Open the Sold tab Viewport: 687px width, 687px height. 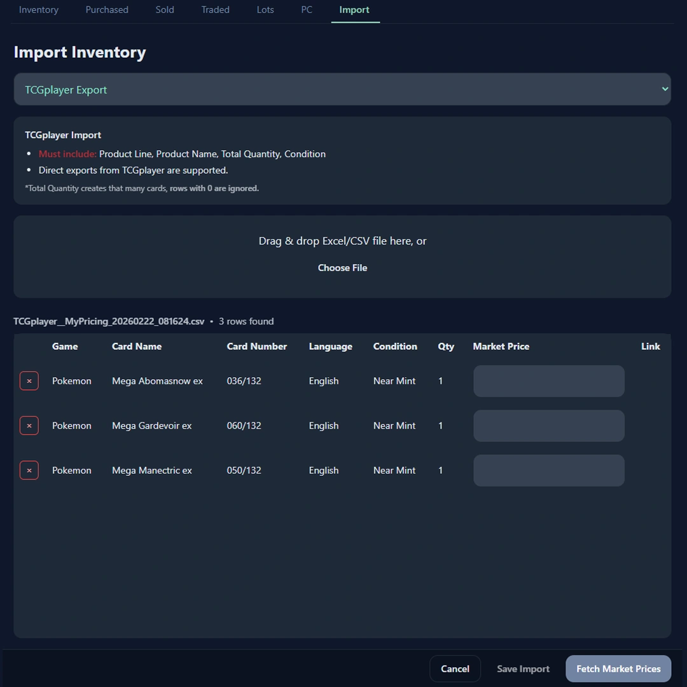coord(165,10)
